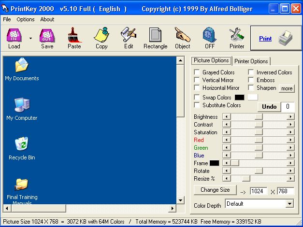Click the Copy notepad icon
303x227 pixels.
(101, 35)
